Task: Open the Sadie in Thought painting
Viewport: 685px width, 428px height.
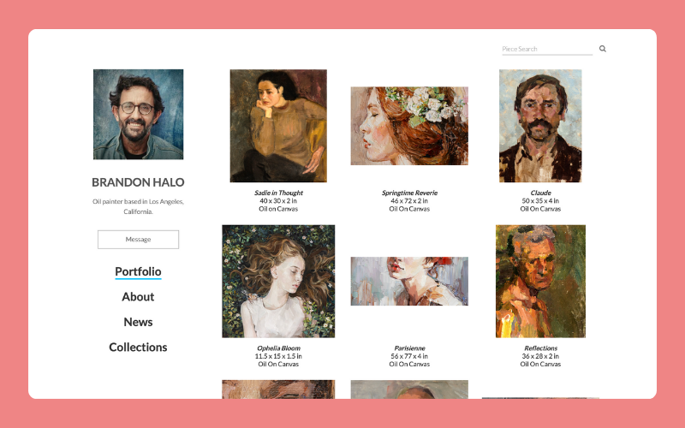Action: pyautogui.click(x=278, y=126)
